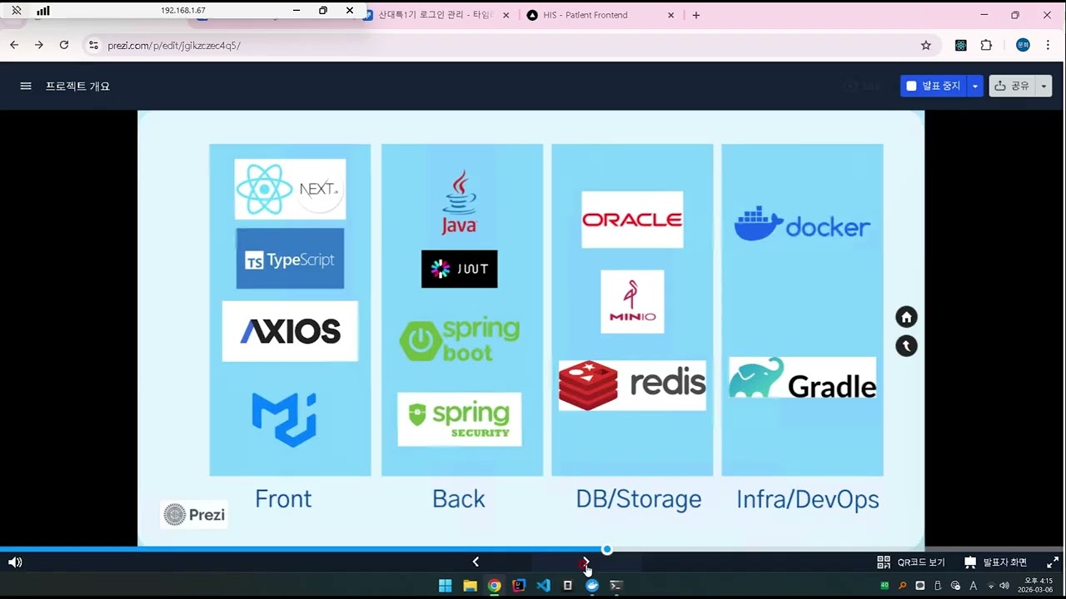This screenshot has height=599, width=1066.
Task: Open the terminal icon in the taskbar
Action: coord(616,586)
